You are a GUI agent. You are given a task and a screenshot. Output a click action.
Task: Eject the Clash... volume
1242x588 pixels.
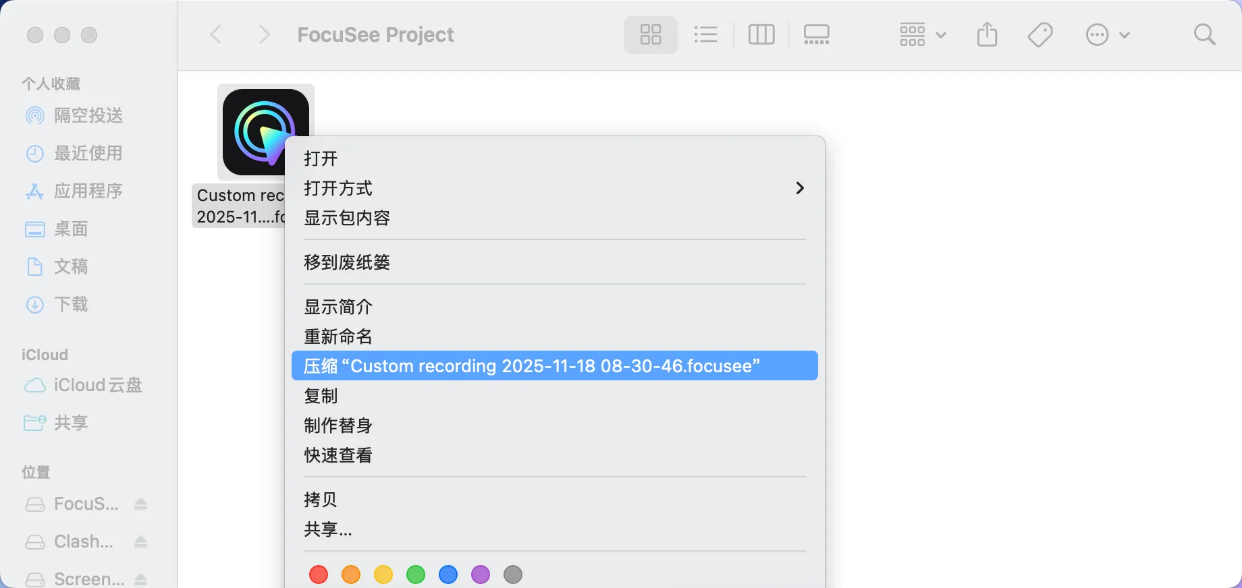(x=140, y=541)
